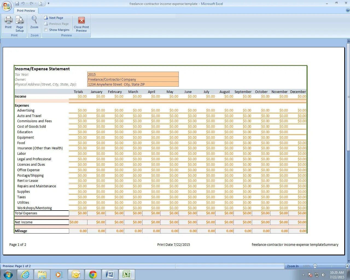Open the Undo history dropdown arrow
Viewport: 350px width, 280px height.
[x=27, y=4]
